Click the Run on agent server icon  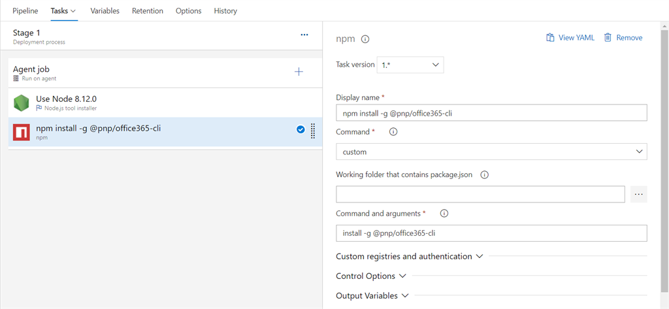[16, 78]
